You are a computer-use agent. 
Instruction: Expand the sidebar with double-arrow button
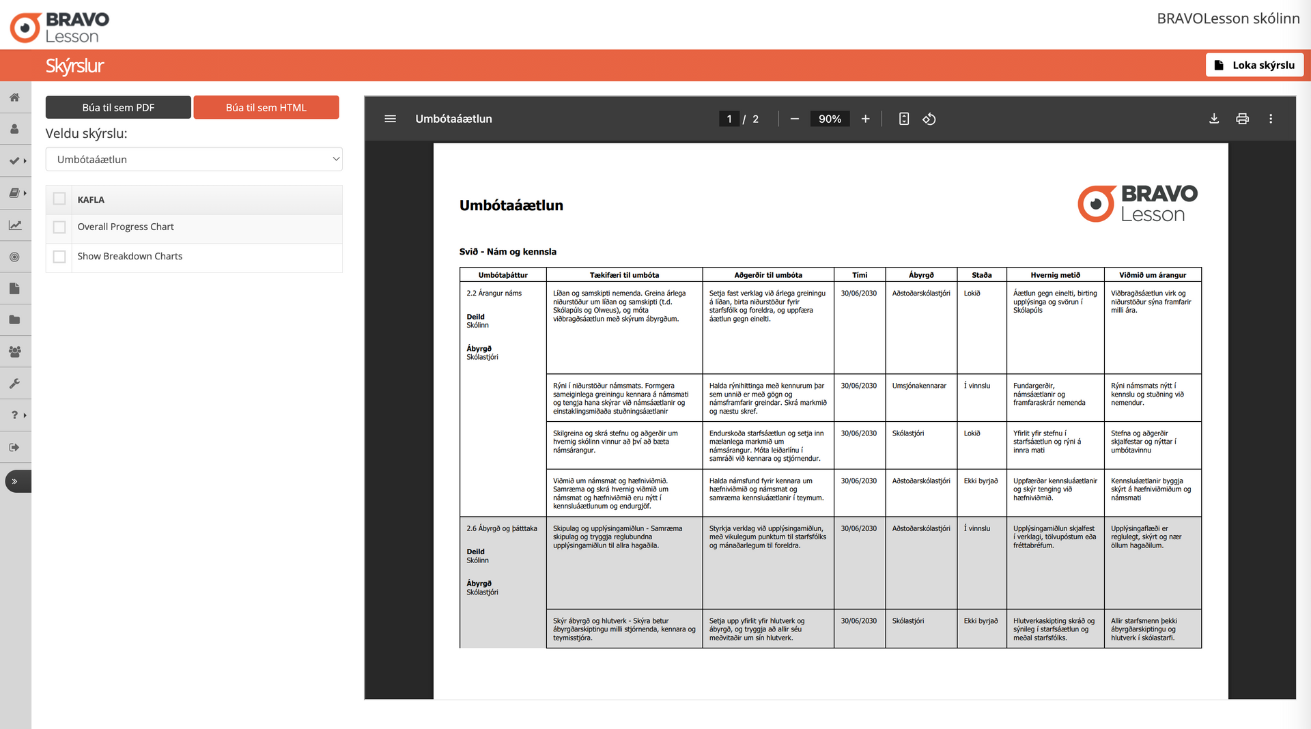pyautogui.click(x=15, y=481)
